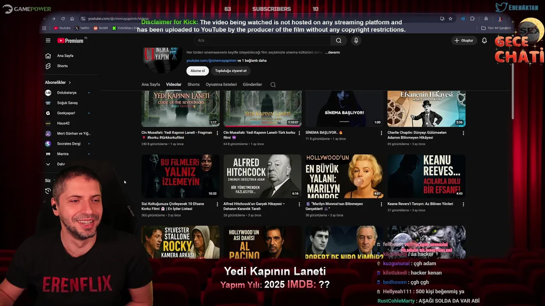The image size is (545, 306).
Task: Focus the Ara search field
Action: [262, 40]
